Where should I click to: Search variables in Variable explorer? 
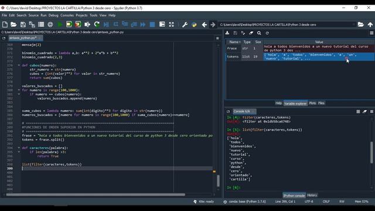(x=259, y=33)
